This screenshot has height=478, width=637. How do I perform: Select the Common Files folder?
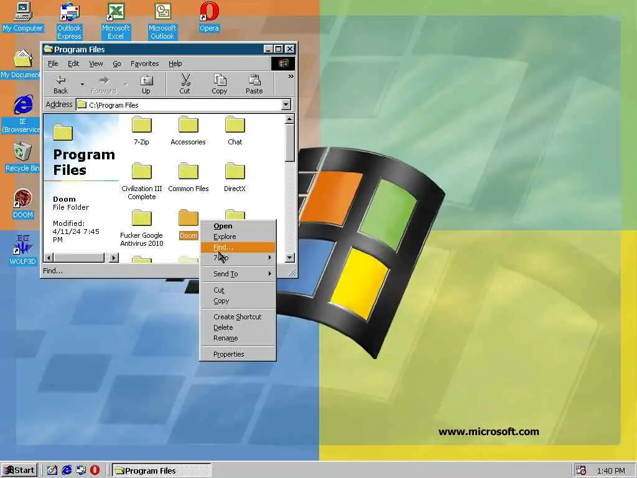coord(188,177)
